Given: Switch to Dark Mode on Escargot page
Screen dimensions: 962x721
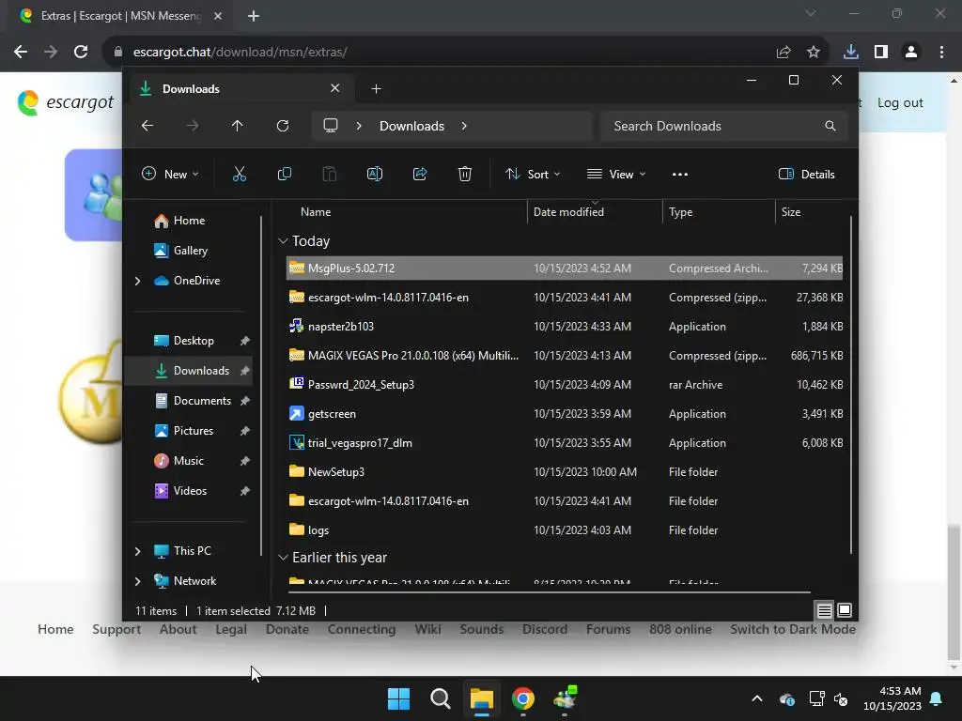Looking at the screenshot, I should click(x=792, y=629).
